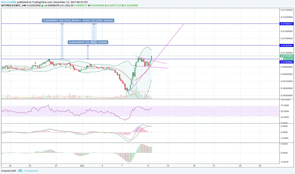Click the 14 date label on time axis
Screen dimensions: 295x174
(168, 166)
